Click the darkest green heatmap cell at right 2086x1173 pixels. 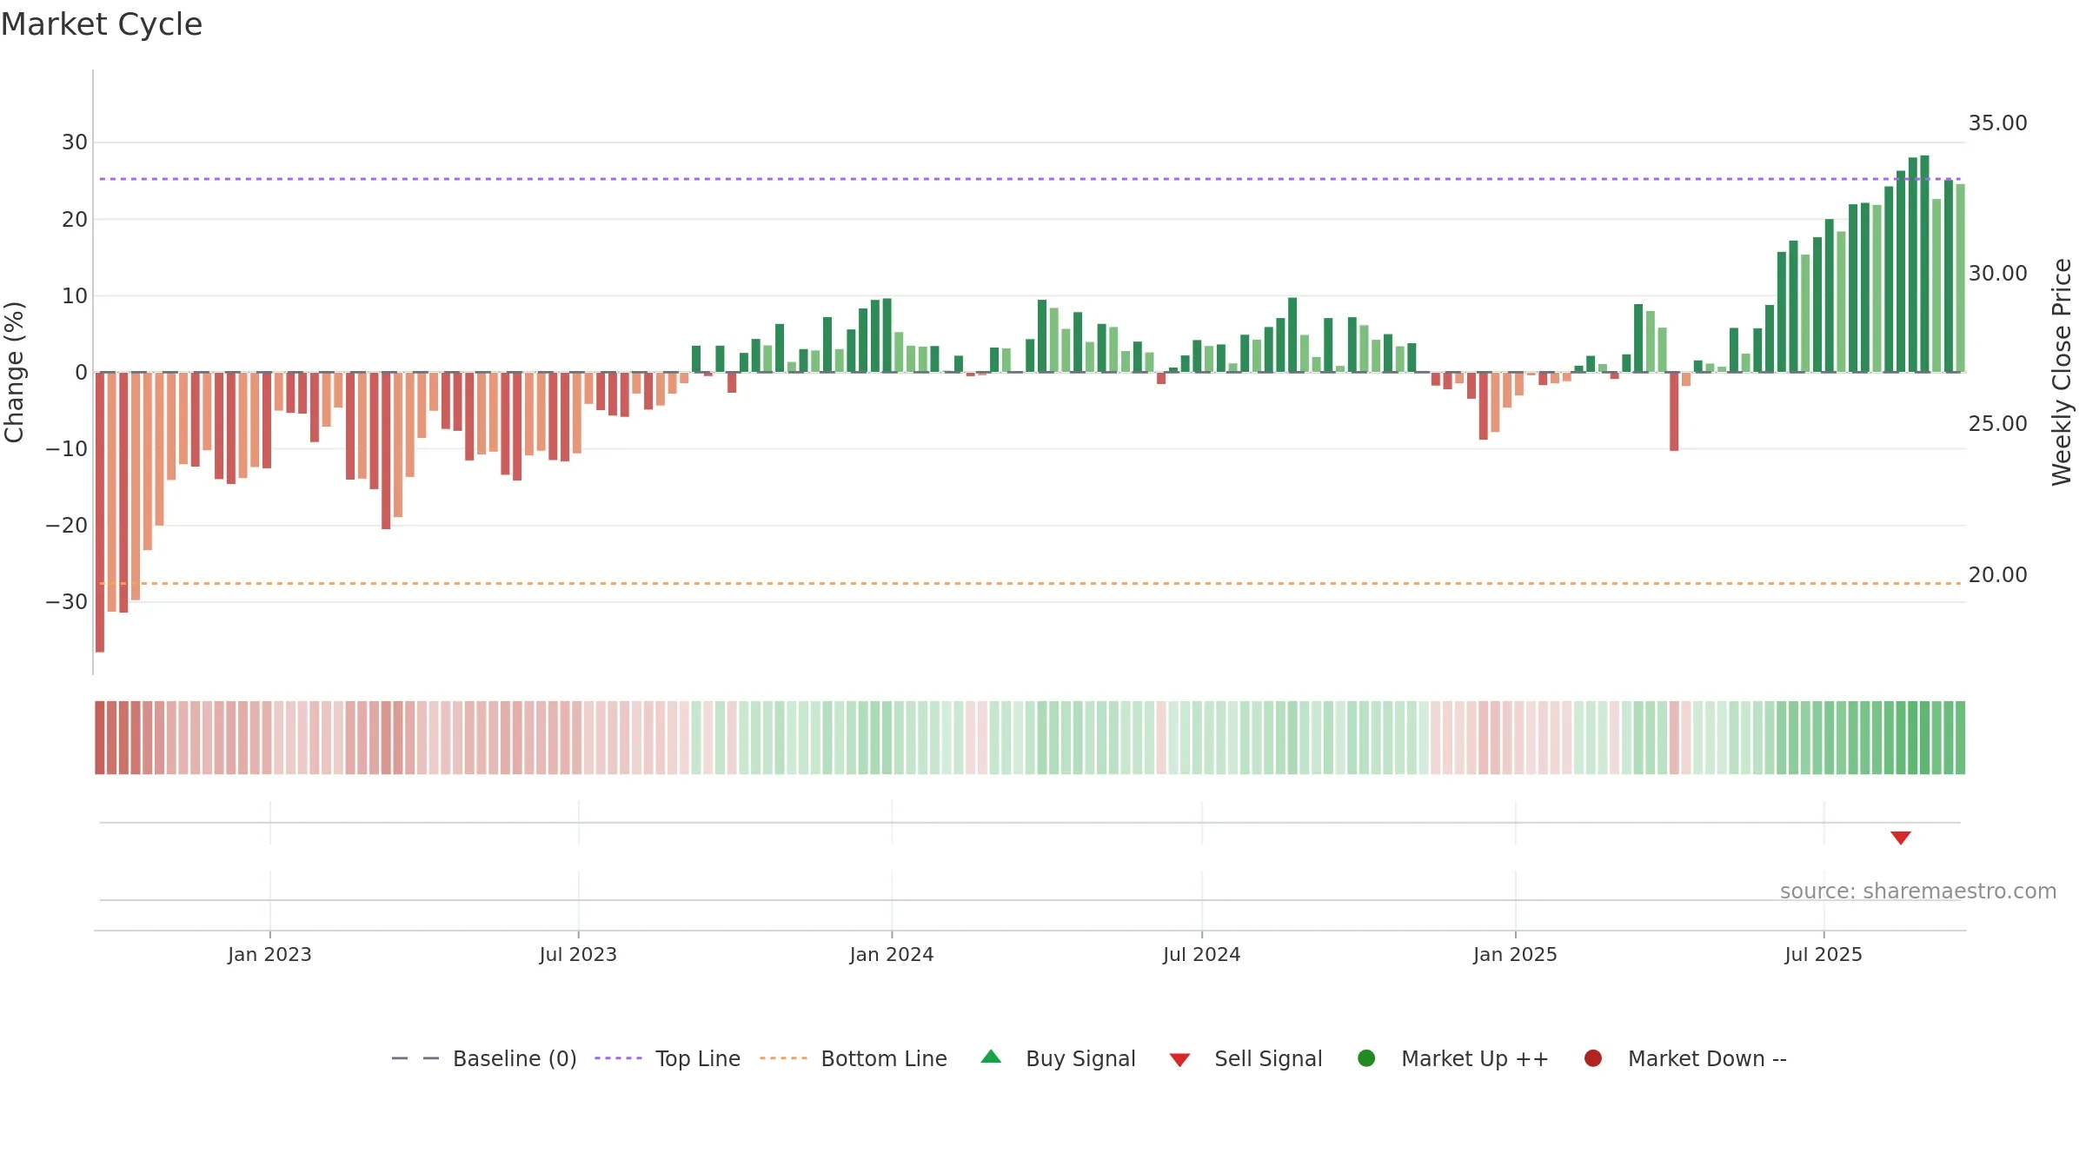[1924, 738]
